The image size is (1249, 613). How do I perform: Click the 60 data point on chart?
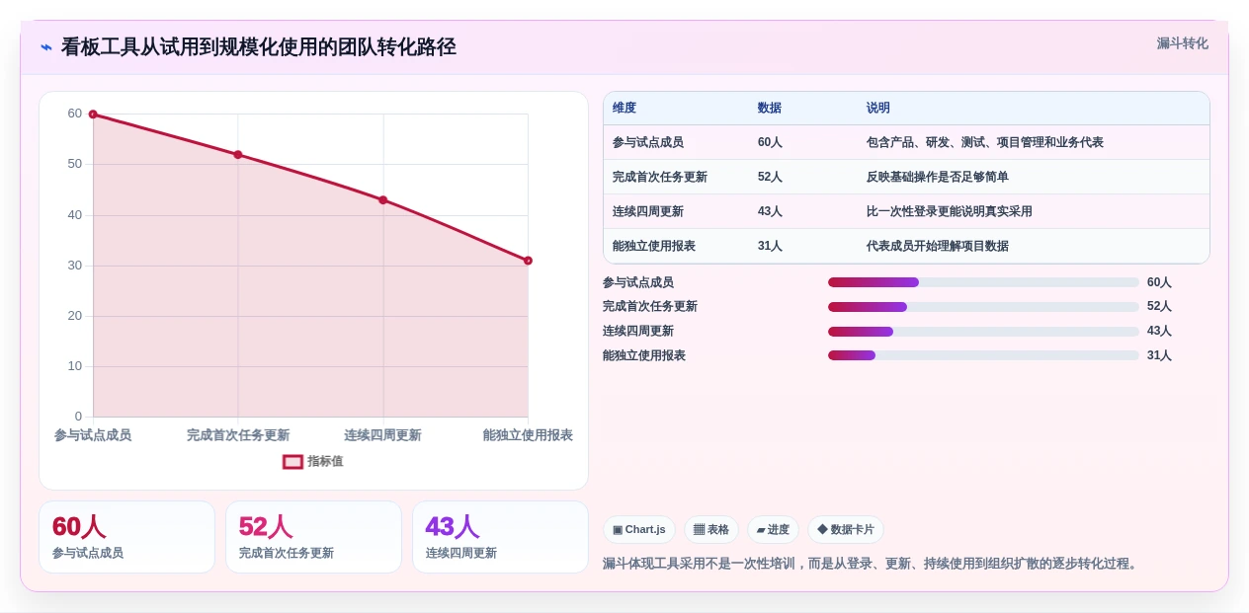(x=93, y=115)
